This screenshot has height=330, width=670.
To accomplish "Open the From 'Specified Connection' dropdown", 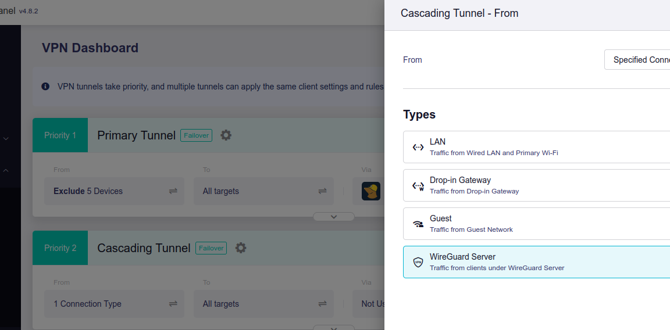I will point(637,60).
